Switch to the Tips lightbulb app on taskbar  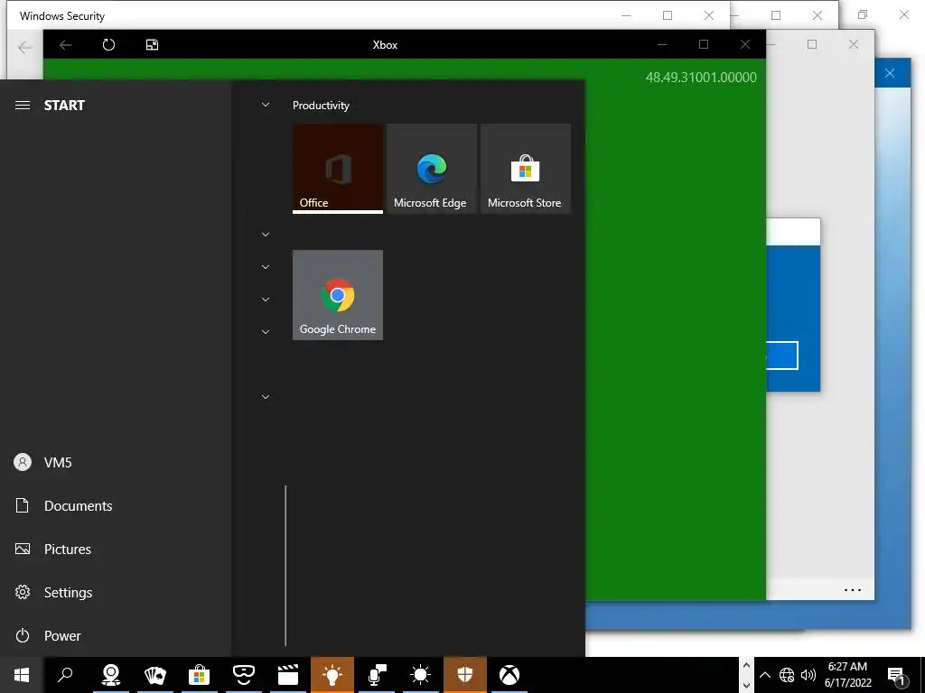[332, 675]
